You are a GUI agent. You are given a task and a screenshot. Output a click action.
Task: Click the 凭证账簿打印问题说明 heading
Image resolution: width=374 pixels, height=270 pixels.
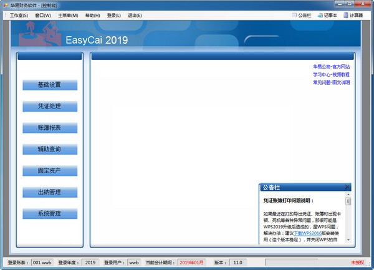click(289, 201)
